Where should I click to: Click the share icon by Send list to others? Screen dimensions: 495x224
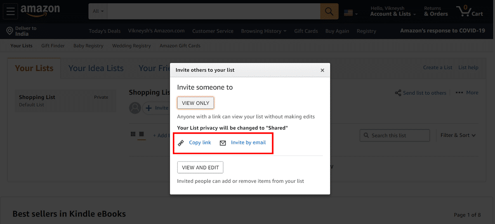pyautogui.click(x=398, y=93)
